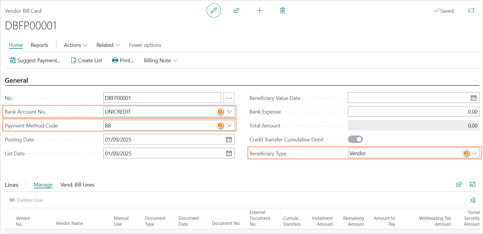Viewport: 483px width, 234px height.
Task: Switch to the Reports tab
Action: 39,45
